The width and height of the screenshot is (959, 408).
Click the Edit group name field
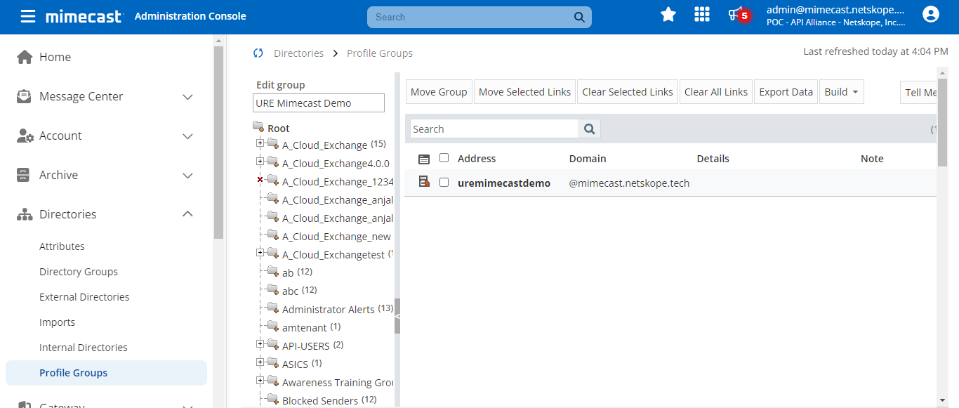[319, 103]
